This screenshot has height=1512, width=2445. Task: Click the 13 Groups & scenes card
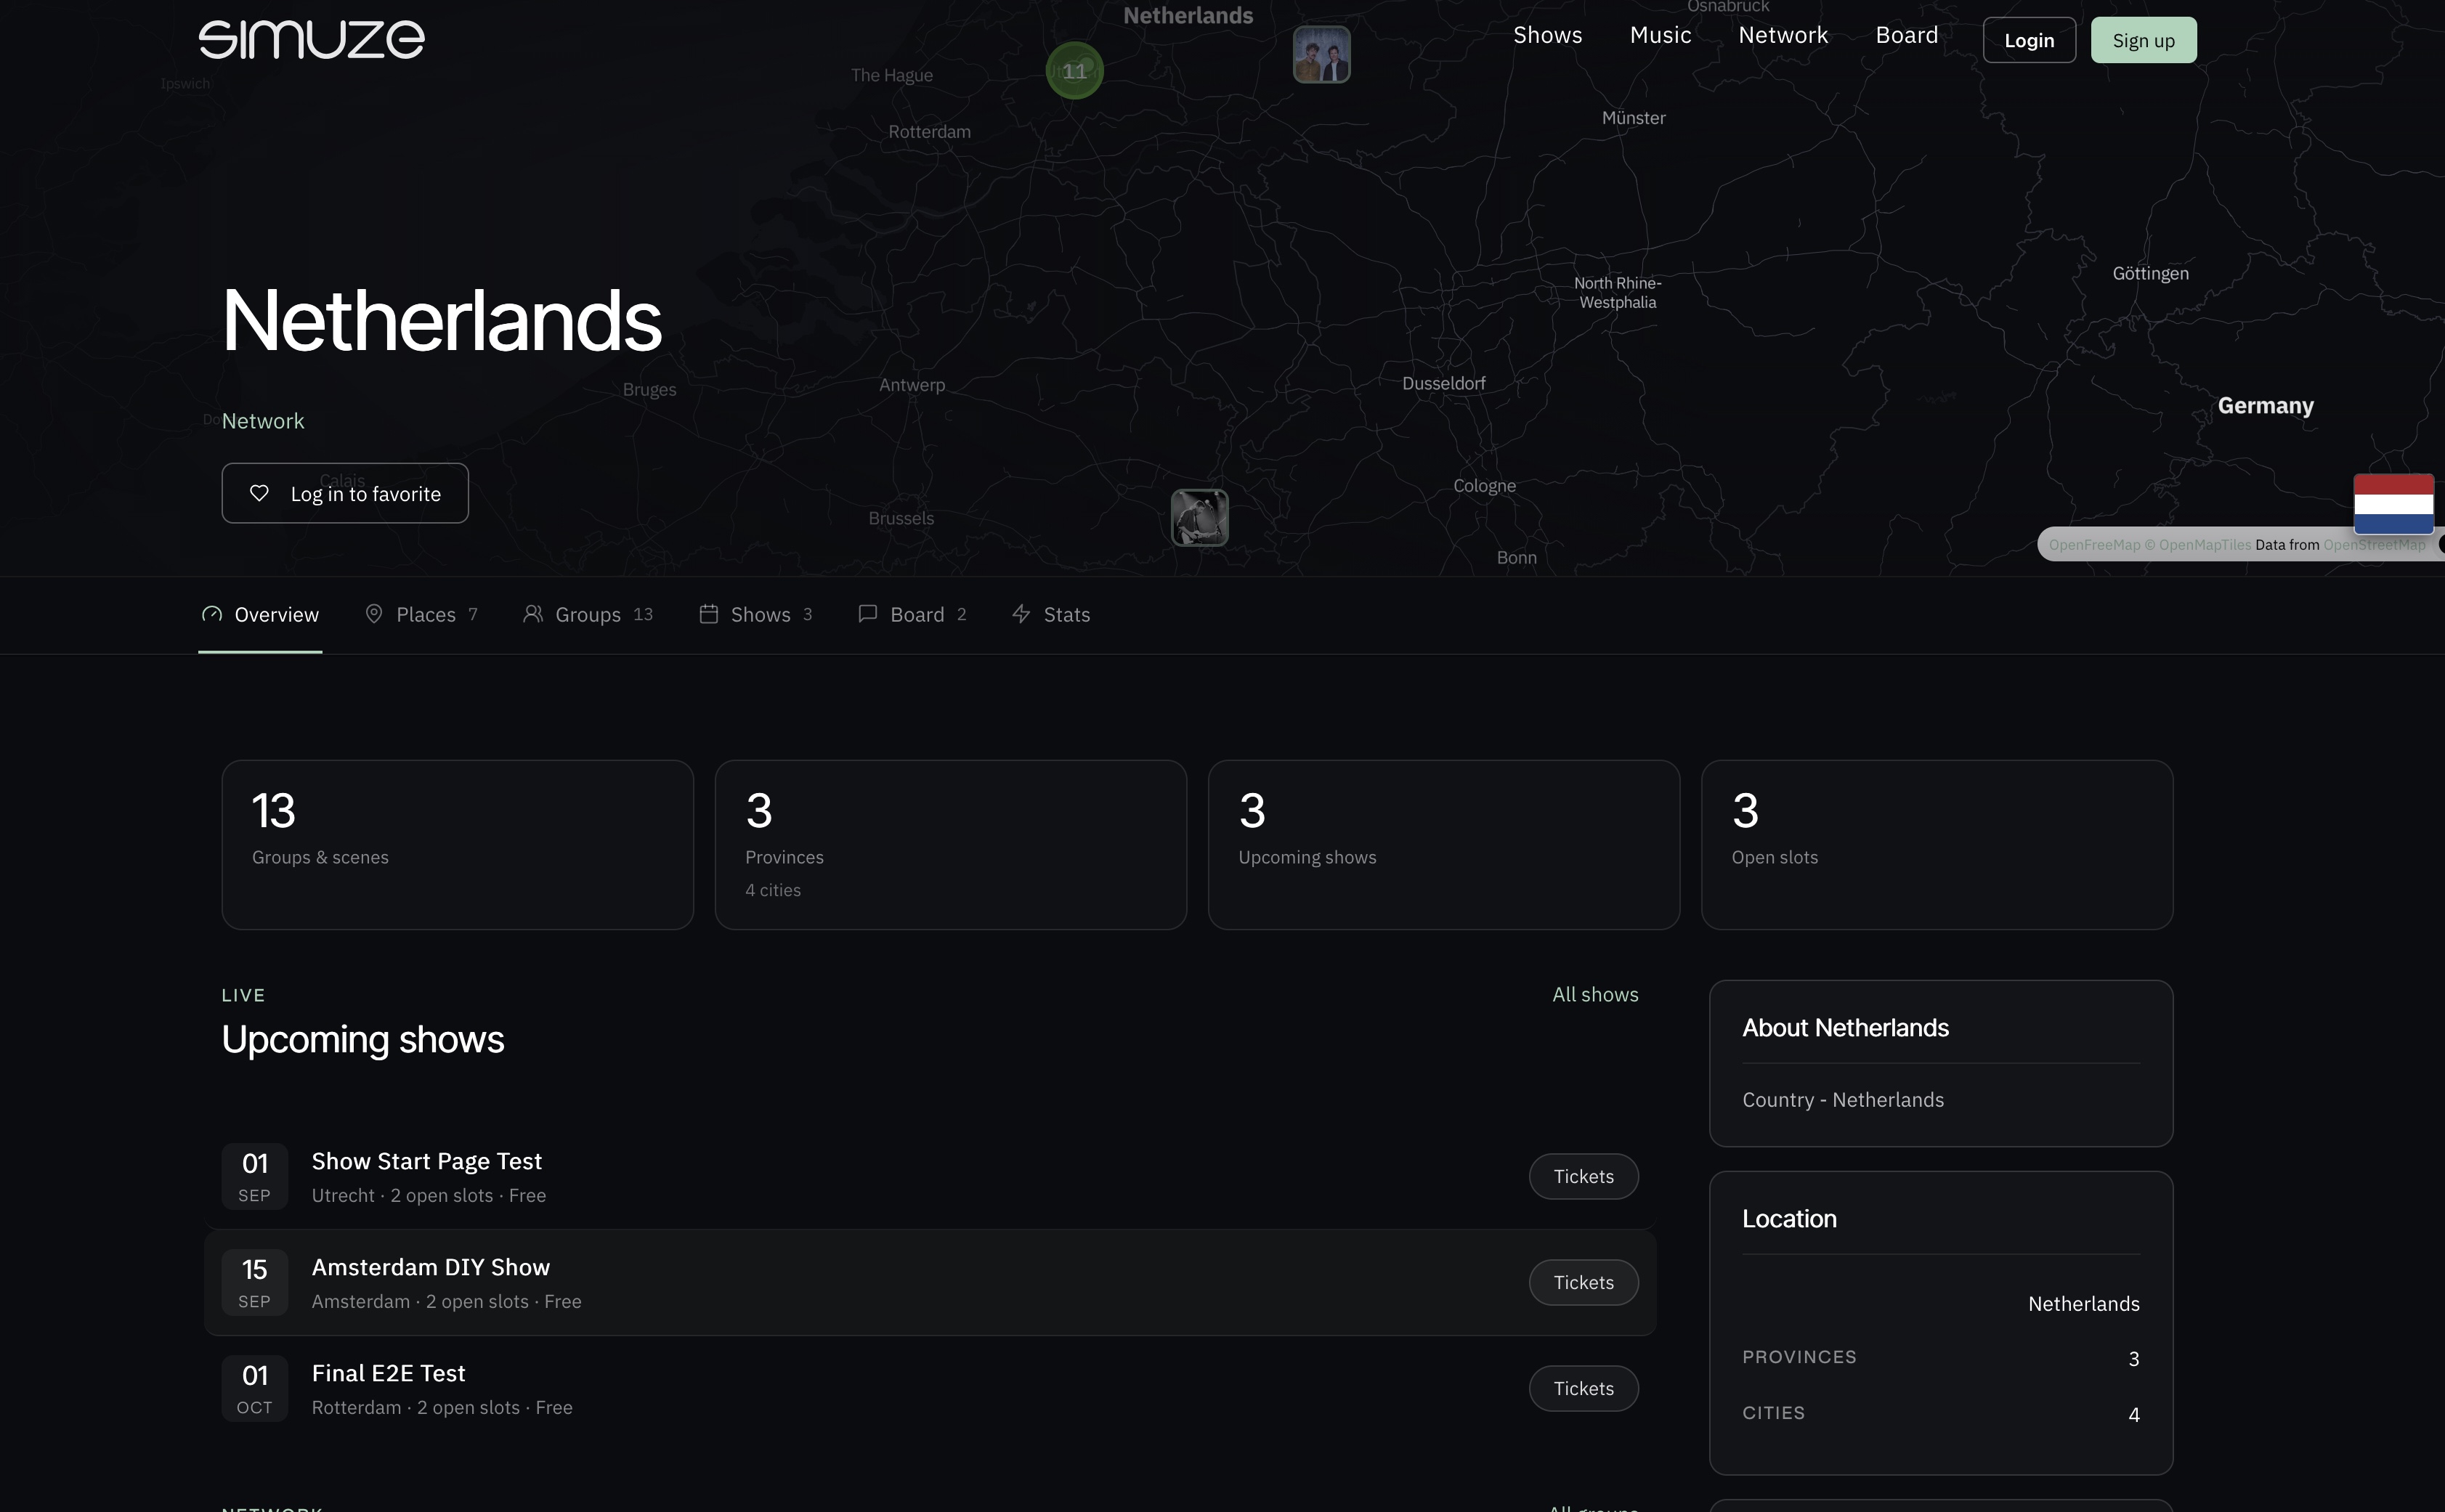tap(458, 845)
